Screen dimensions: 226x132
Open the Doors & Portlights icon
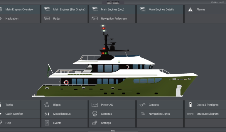click(x=190, y=105)
